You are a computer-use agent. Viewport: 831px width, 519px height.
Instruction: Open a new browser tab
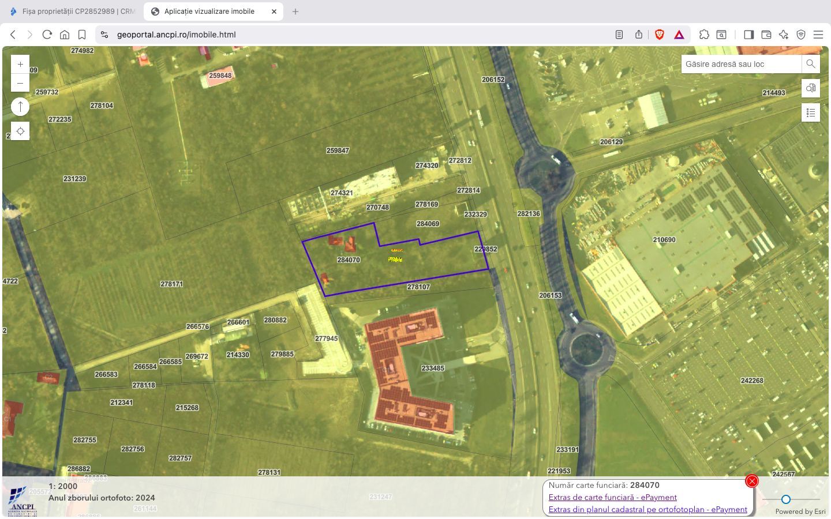point(295,12)
